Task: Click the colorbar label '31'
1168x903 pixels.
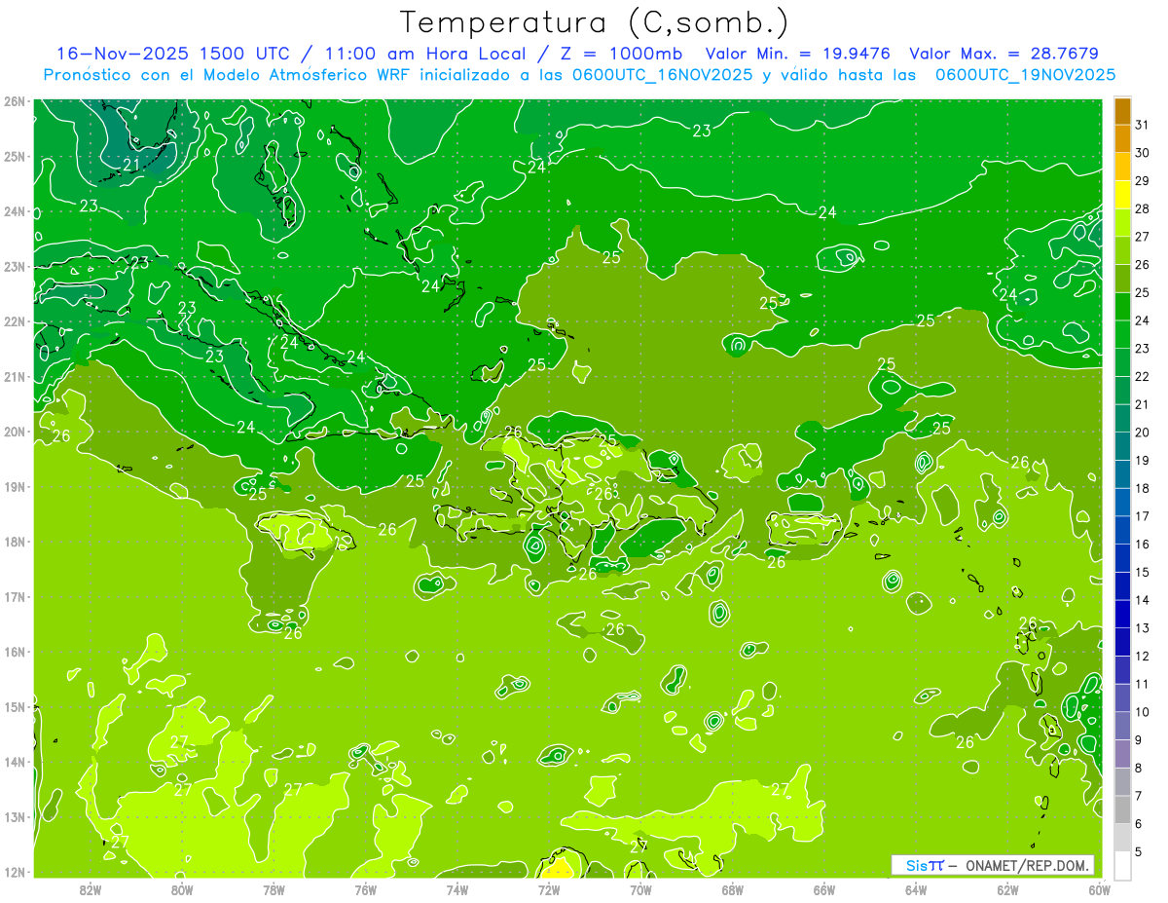Action: [x=1143, y=125]
